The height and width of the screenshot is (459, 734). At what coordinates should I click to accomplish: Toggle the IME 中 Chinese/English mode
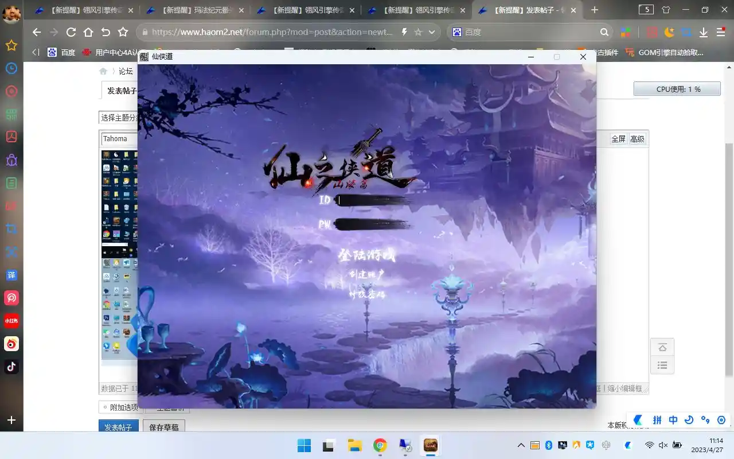coord(673,420)
